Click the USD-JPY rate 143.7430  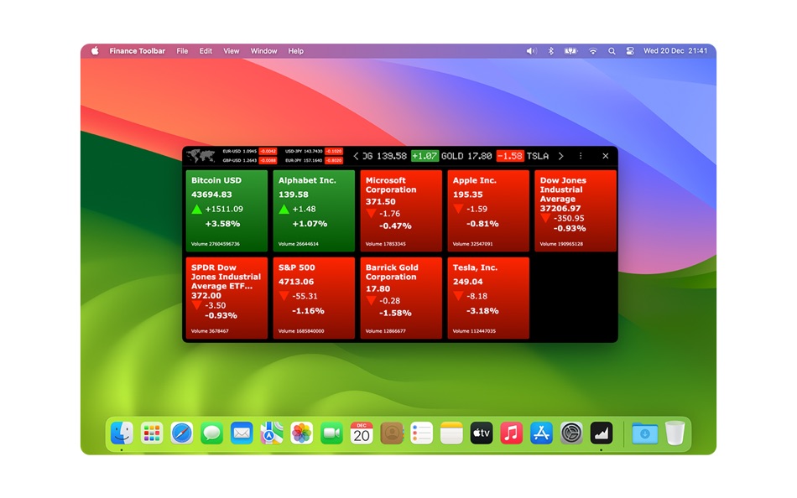coord(304,152)
